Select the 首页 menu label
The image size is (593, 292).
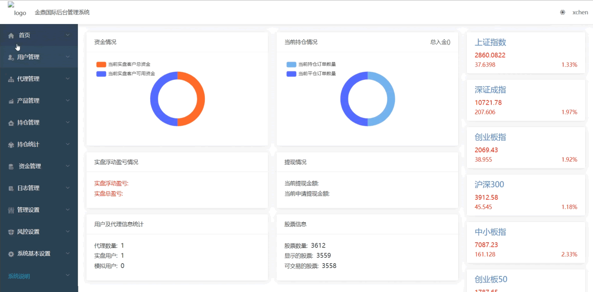click(25, 35)
